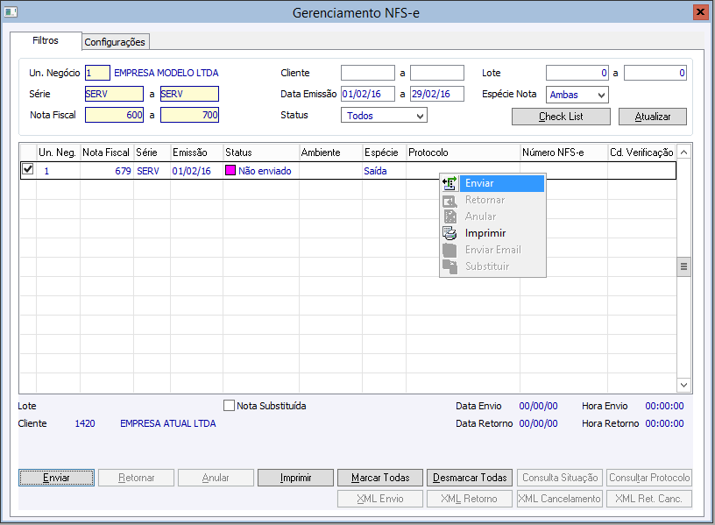
Task: Click the Enviar Email icon in the context menu
Action: [450, 250]
